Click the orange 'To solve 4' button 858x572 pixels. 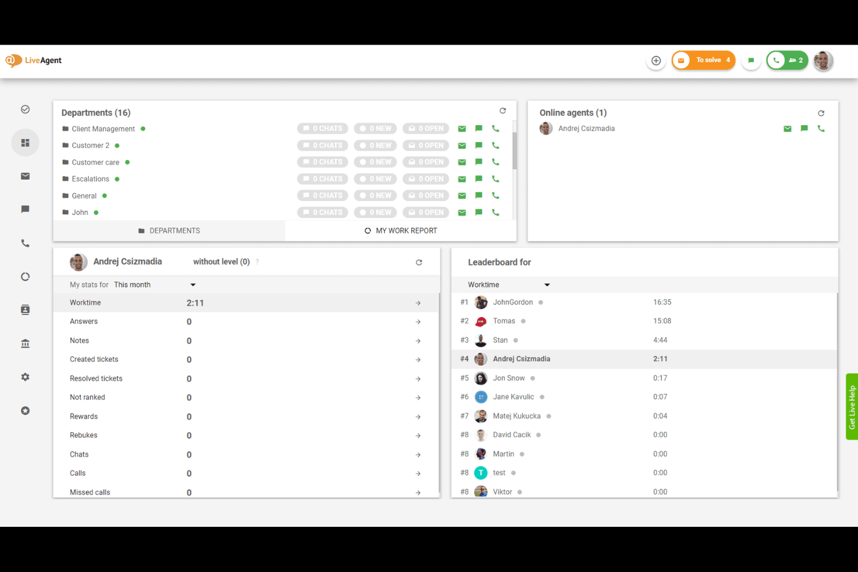point(703,60)
